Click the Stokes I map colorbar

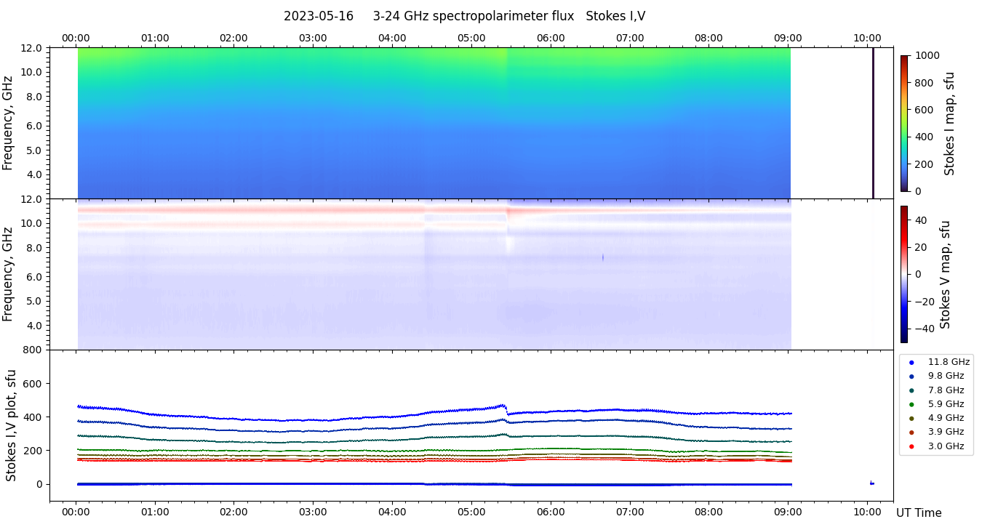904,123
